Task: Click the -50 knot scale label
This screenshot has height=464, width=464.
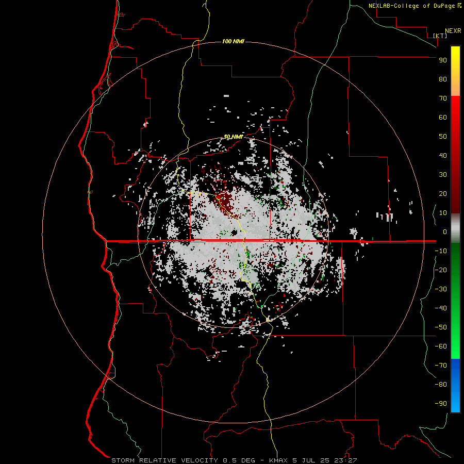Action: click(441, 327)
